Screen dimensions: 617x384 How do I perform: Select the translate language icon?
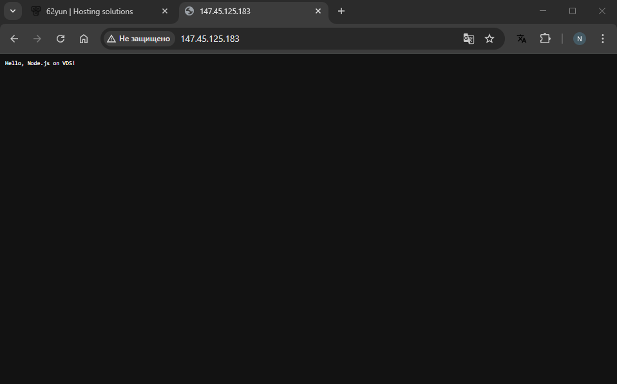(x=521, y=39)
